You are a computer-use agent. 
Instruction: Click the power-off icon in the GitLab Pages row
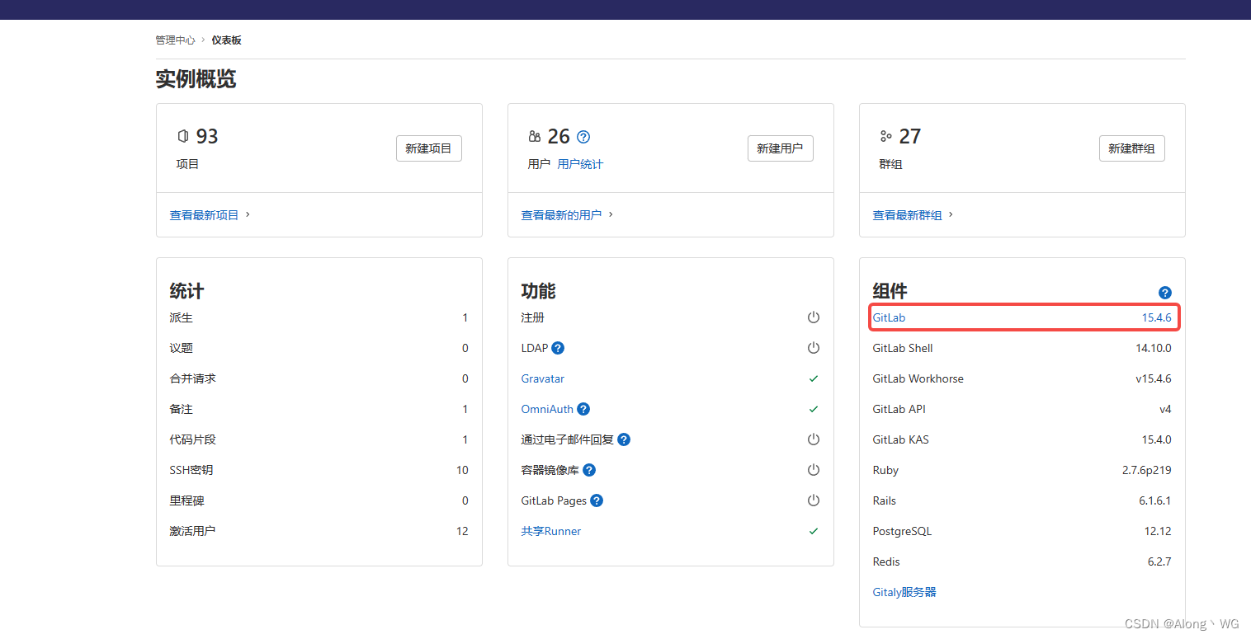click(814, 500)
